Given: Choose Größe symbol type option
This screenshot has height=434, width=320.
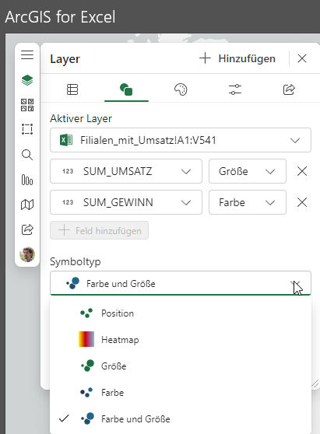Looking at the screenshot, I should pyautogui.click(x=181, y=366).
